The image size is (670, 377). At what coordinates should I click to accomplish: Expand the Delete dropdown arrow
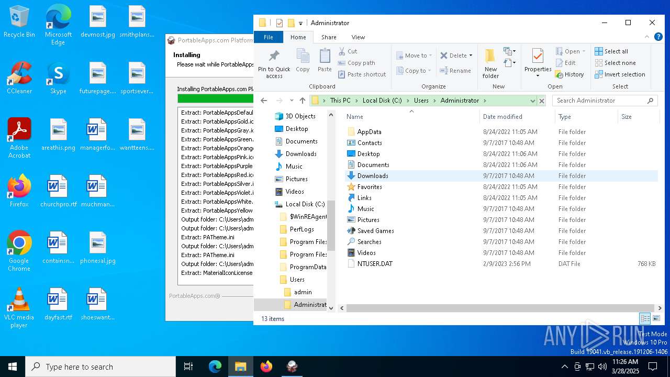(x=471, y=56)
